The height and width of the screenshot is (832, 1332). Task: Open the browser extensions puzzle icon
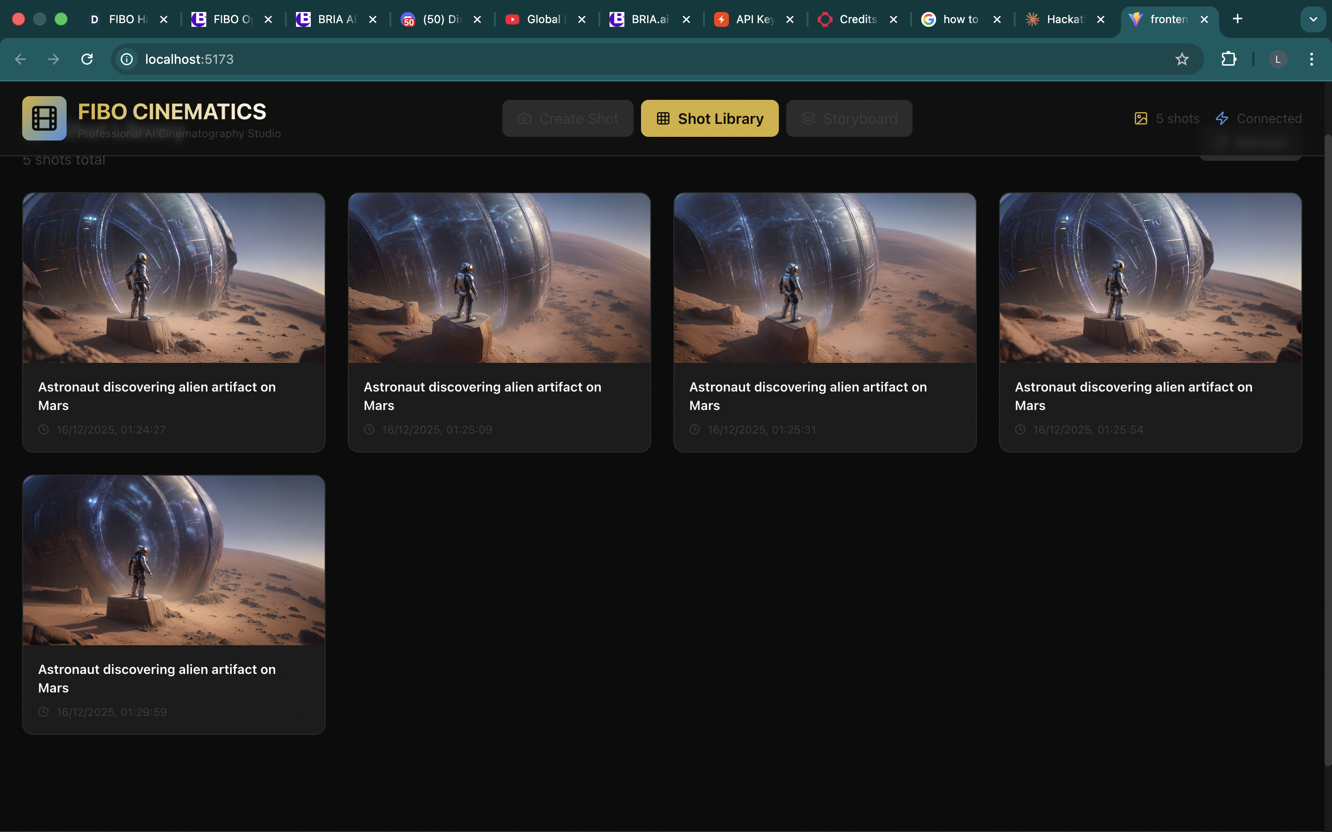1228,59
